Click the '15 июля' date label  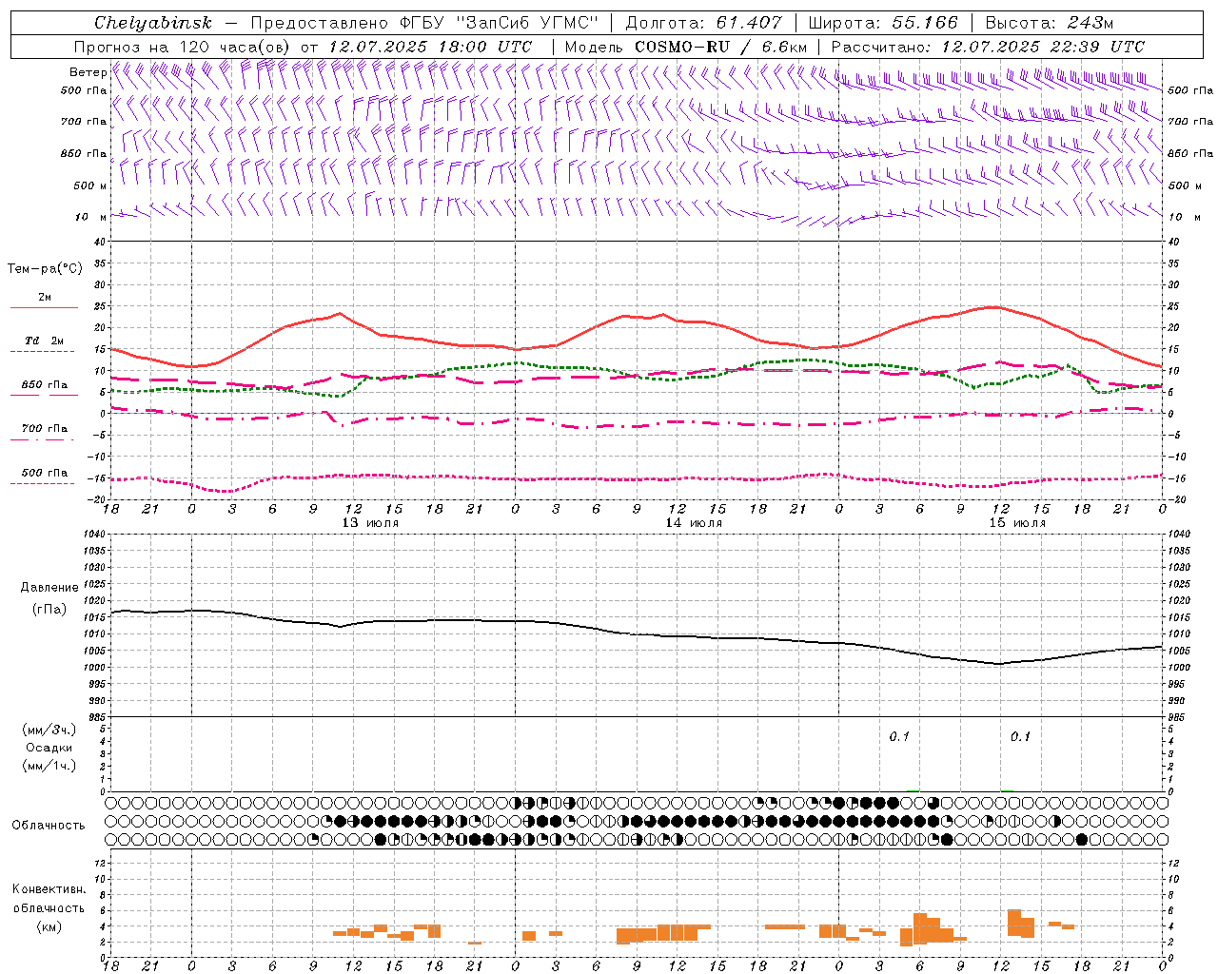click(x=1017, y=523)
